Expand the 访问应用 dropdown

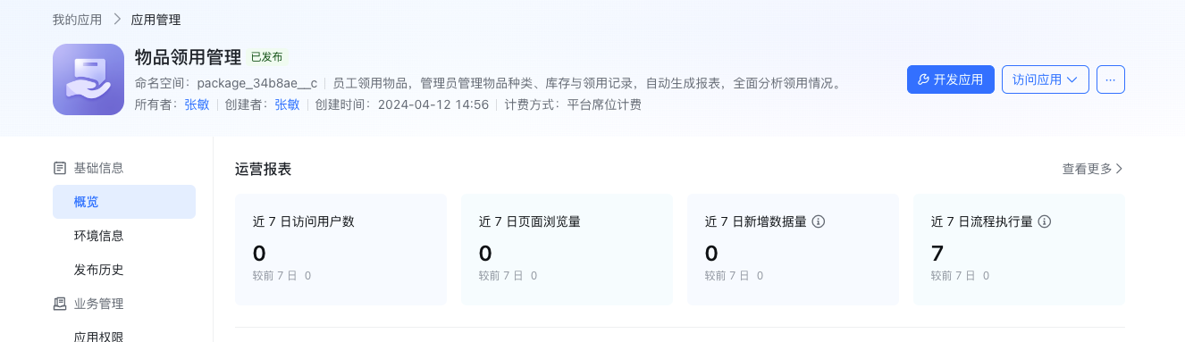pyautogui.click(x=1045, y=79)
